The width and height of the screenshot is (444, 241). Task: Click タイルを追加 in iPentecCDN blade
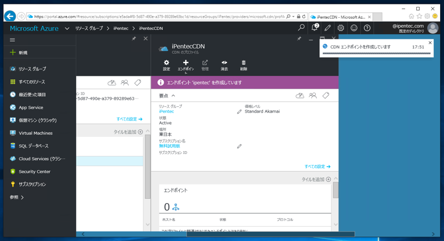[316, 180]
